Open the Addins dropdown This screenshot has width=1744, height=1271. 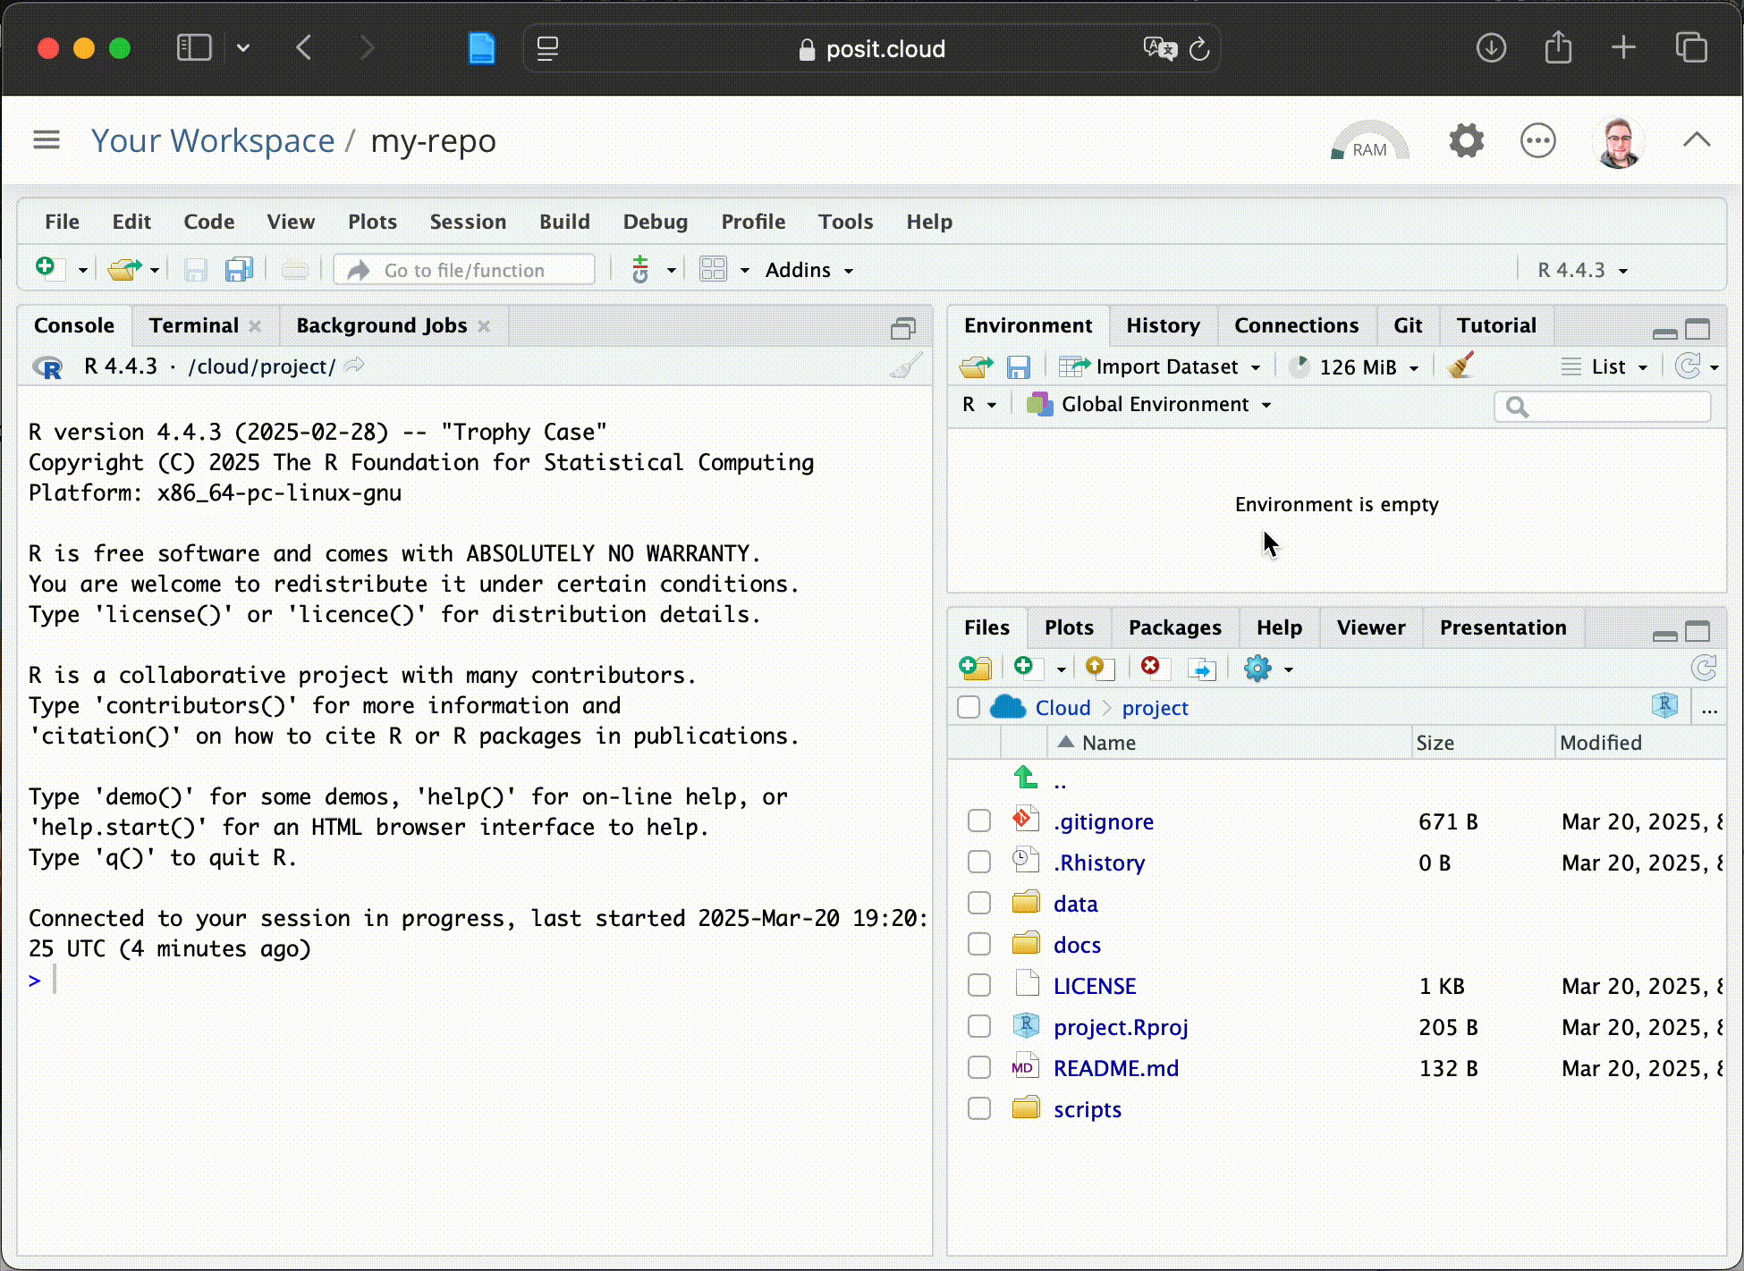[x=809, y=270]
